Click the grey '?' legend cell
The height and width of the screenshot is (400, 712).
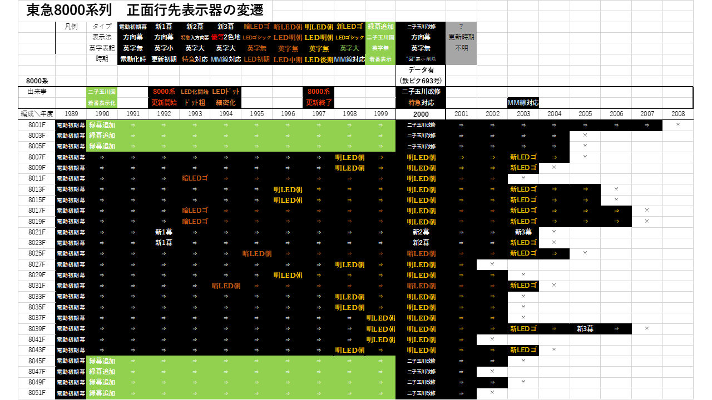click(x=461, y=27)
